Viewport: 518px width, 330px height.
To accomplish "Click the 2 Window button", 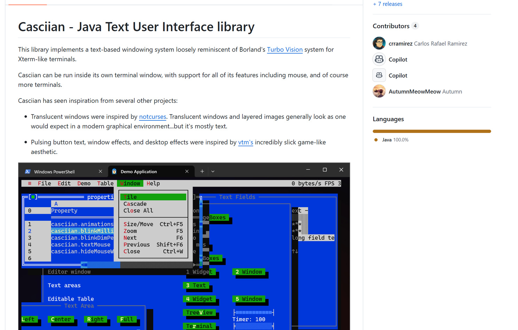I will [x=249, y=272].
